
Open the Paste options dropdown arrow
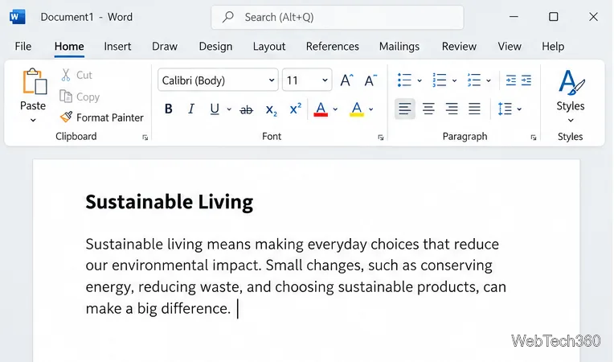pyautogui.click(x=33, y=121)
